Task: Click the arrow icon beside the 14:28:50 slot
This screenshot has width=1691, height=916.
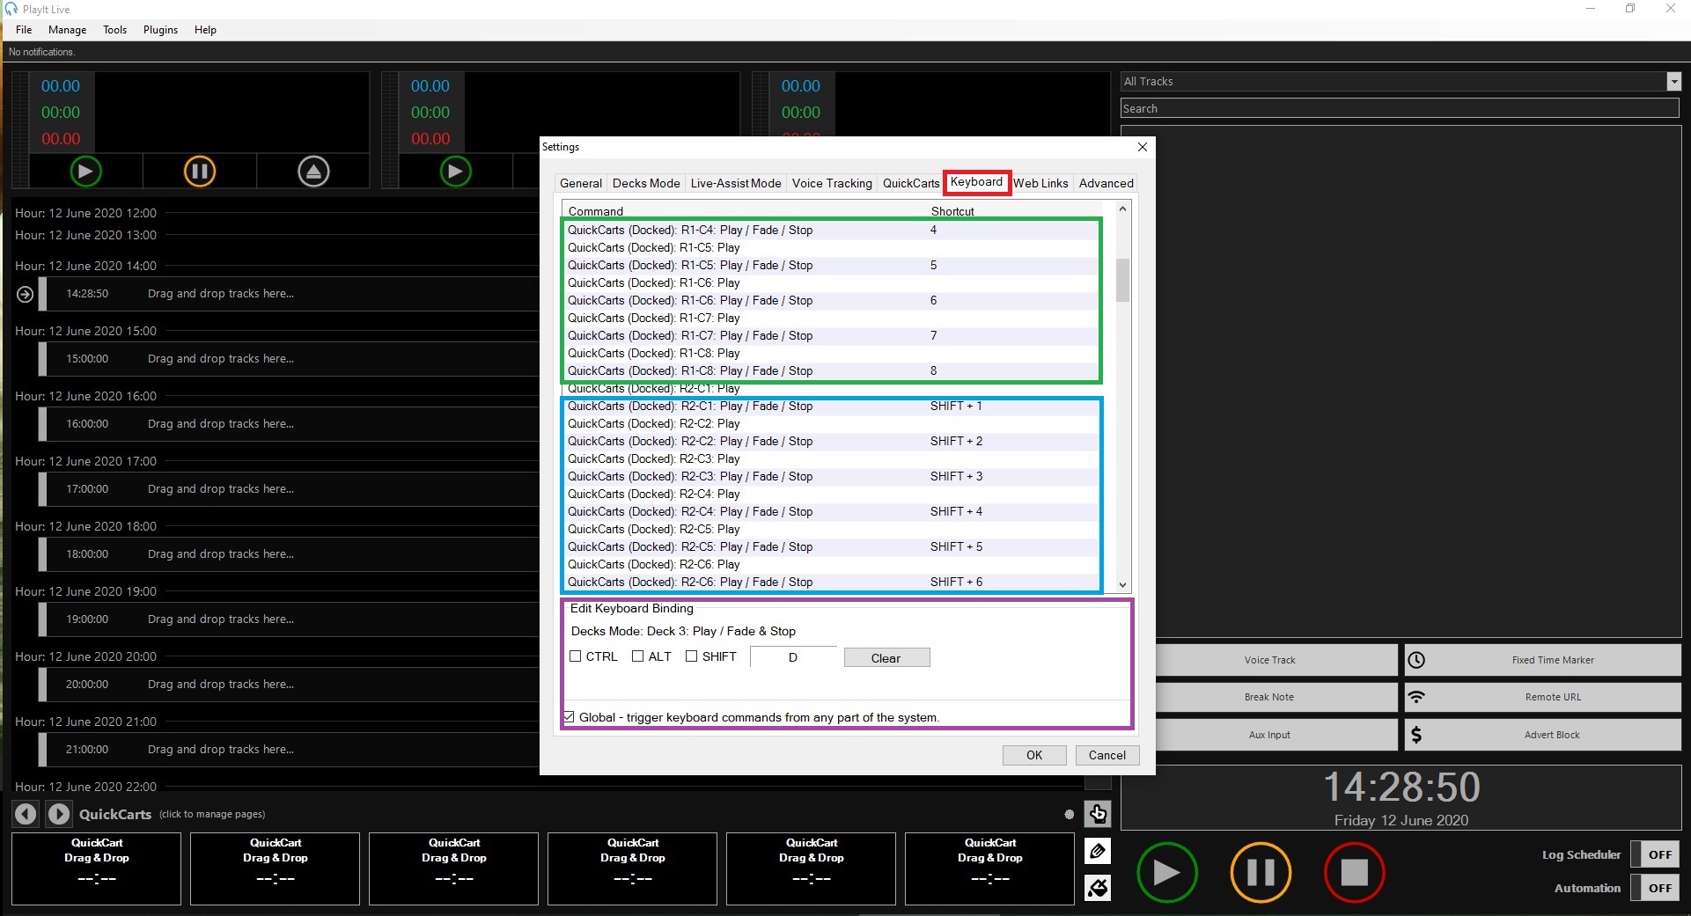Action: tap(25, 294)
